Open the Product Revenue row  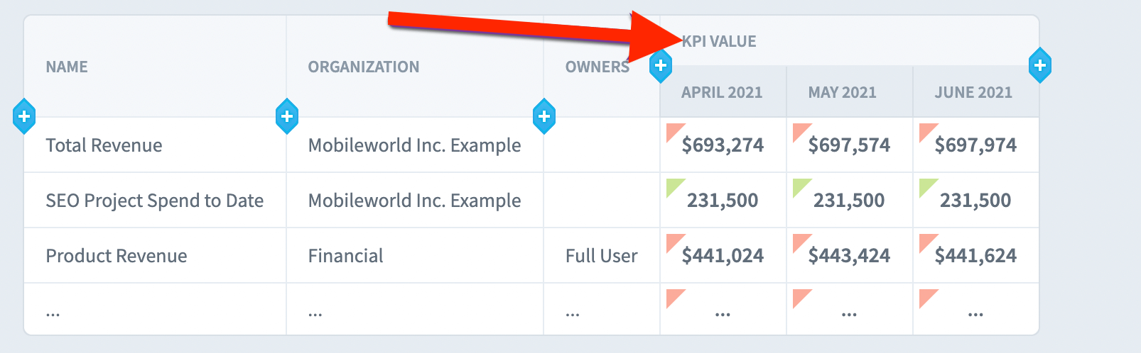point(117,256)
